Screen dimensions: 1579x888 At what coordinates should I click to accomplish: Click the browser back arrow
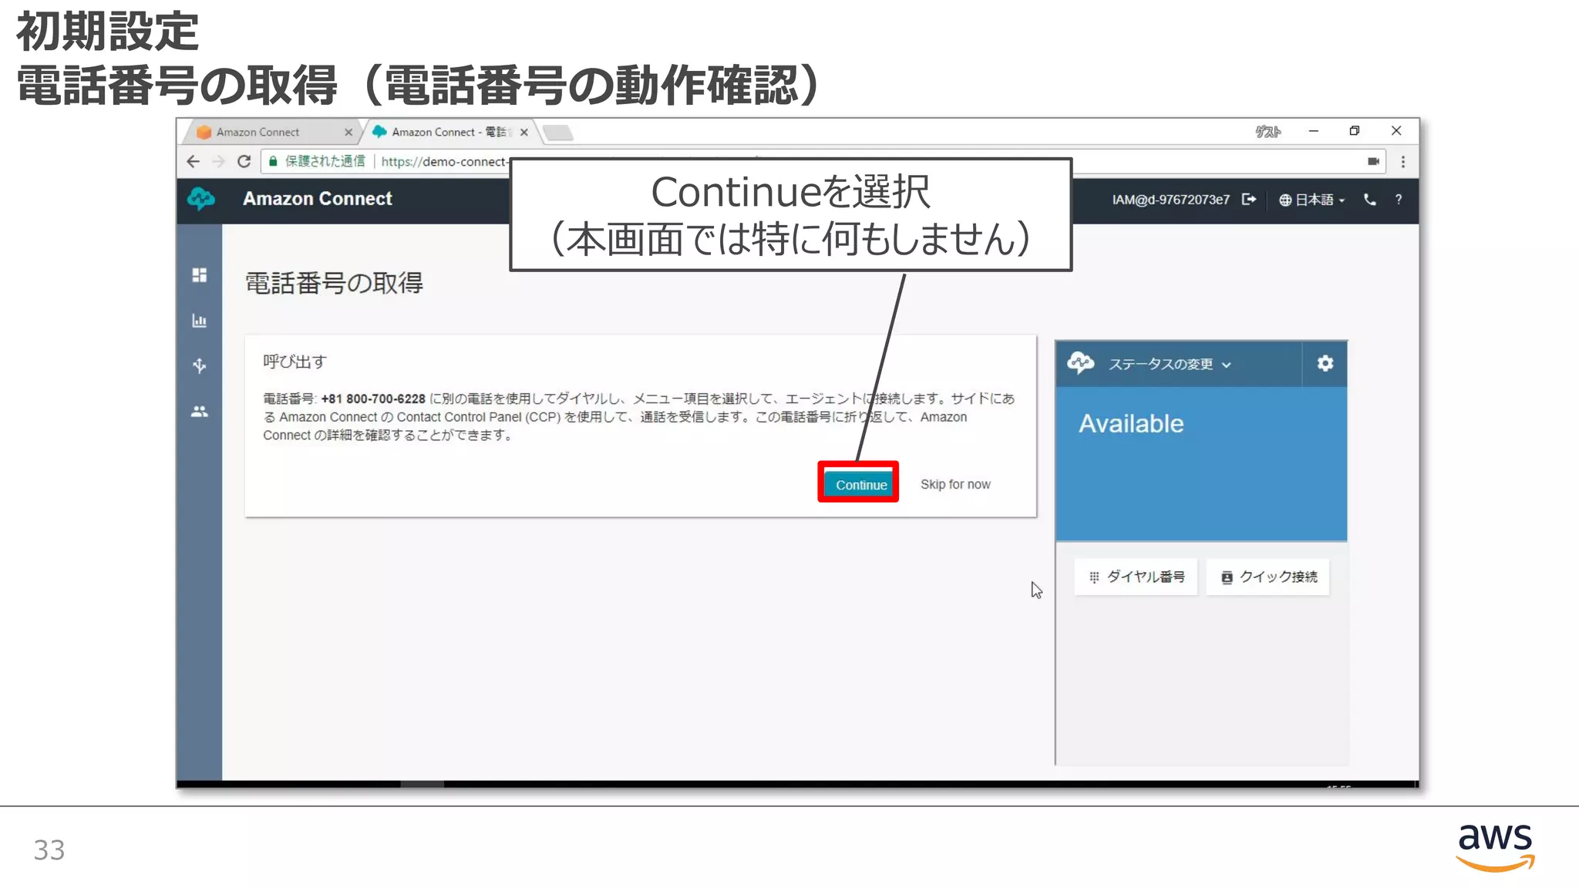click(193, 161)
